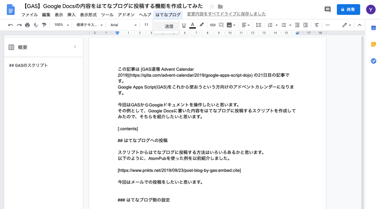This screenshot has width=381, height=209.
Task: Insert a link
Action: coord(213,25)
